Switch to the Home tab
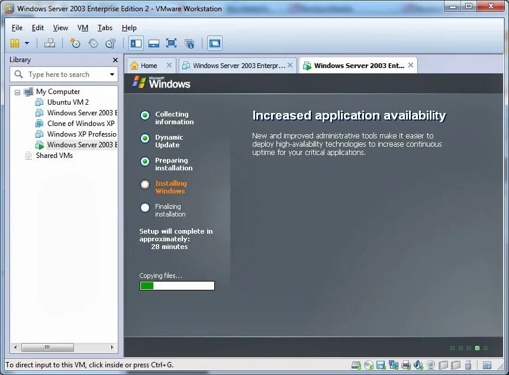Image resolution: width=509 pixels, height=375 pixels. [149, 66]
